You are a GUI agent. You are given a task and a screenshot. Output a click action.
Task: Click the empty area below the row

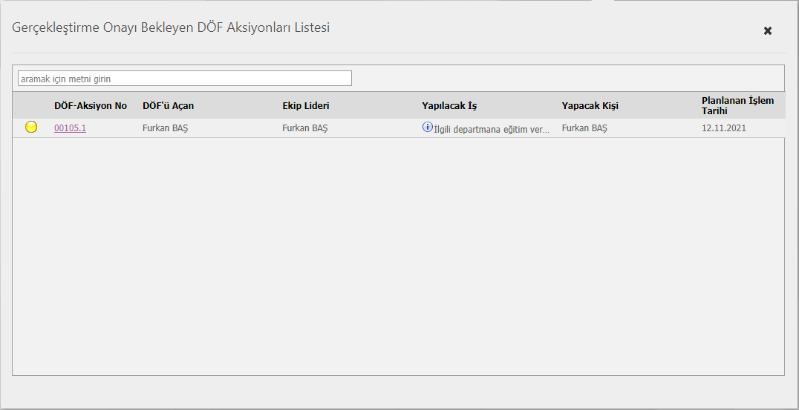tap(398, 252)
